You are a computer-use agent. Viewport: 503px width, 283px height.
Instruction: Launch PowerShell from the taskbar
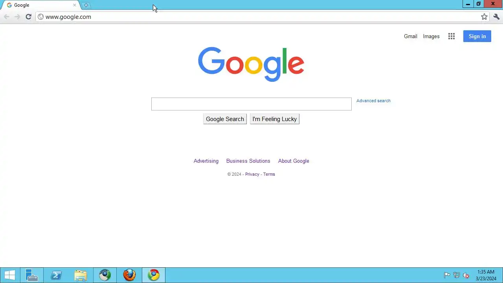56,275
